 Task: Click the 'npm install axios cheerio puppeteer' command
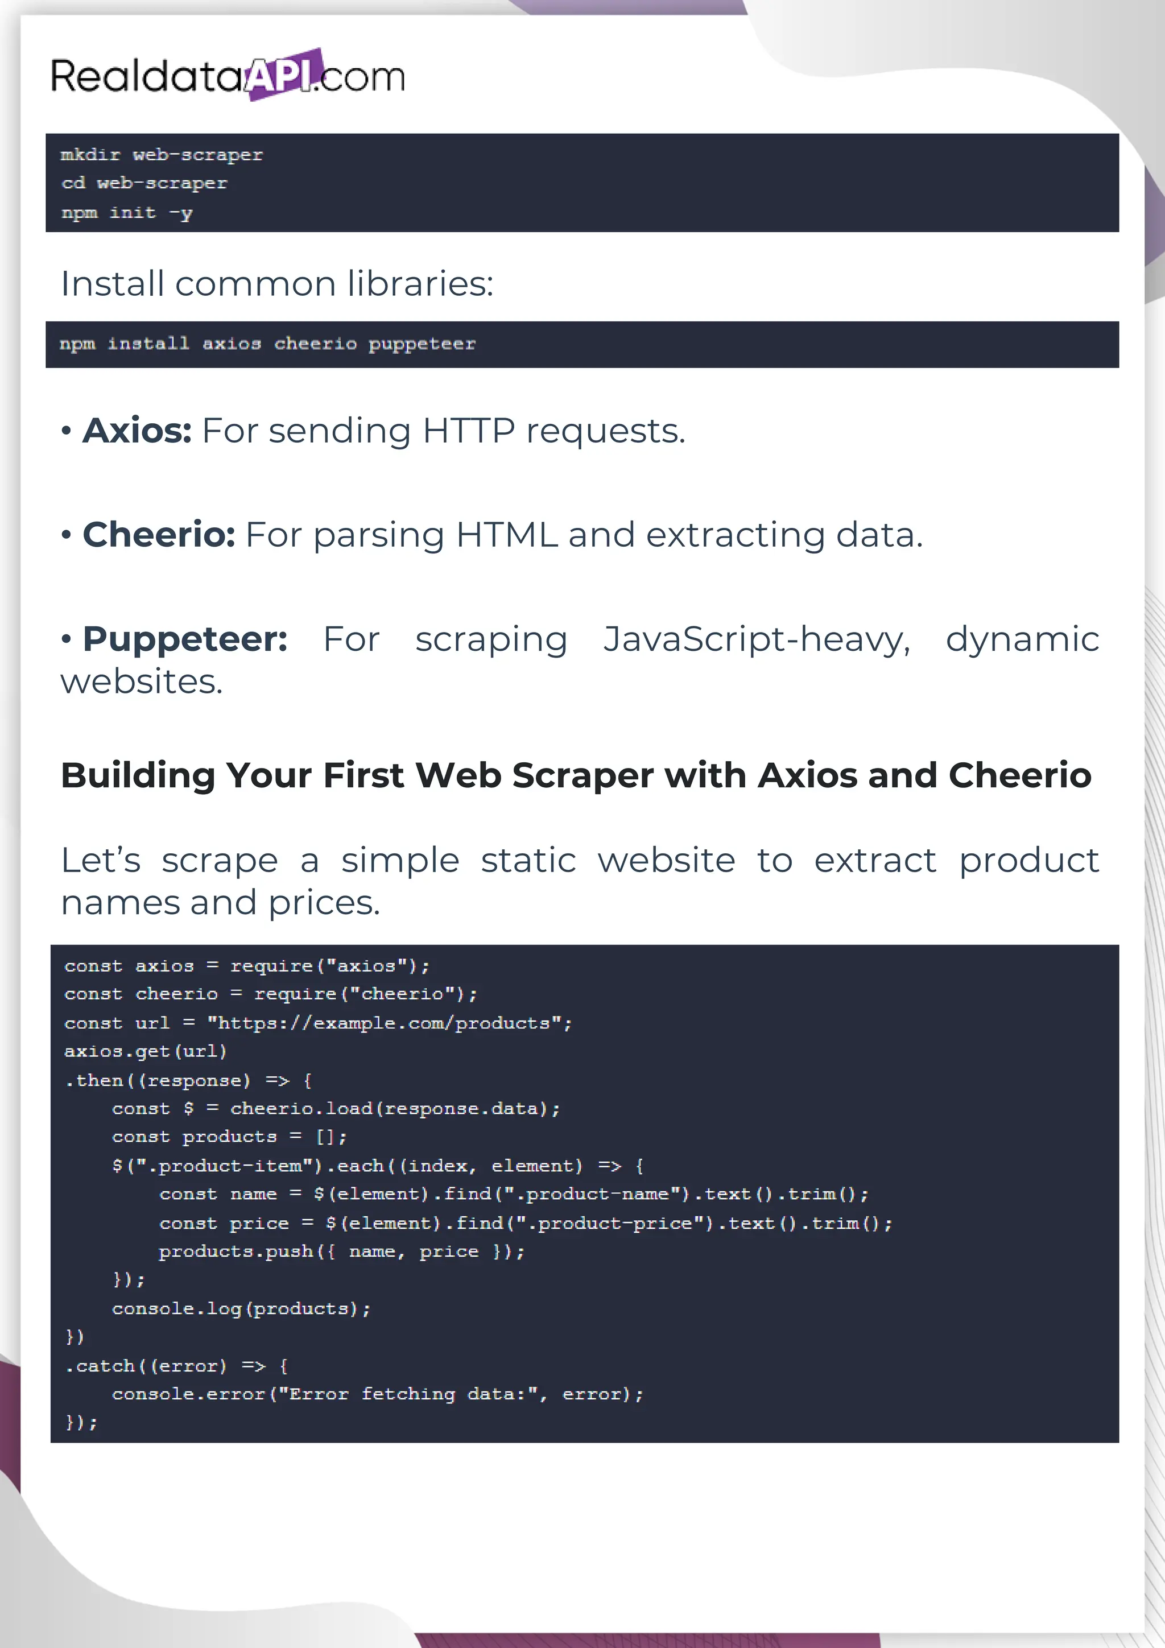[x=268, y=344]
